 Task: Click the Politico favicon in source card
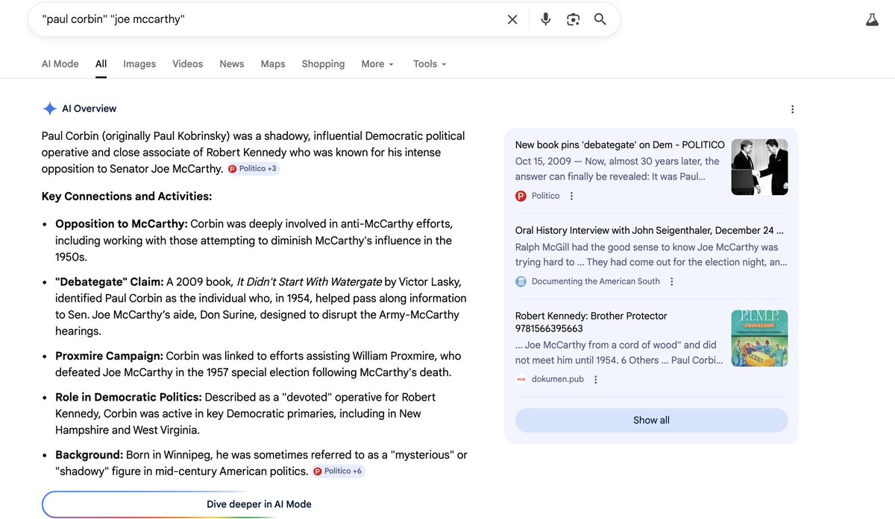click(521, 196)
